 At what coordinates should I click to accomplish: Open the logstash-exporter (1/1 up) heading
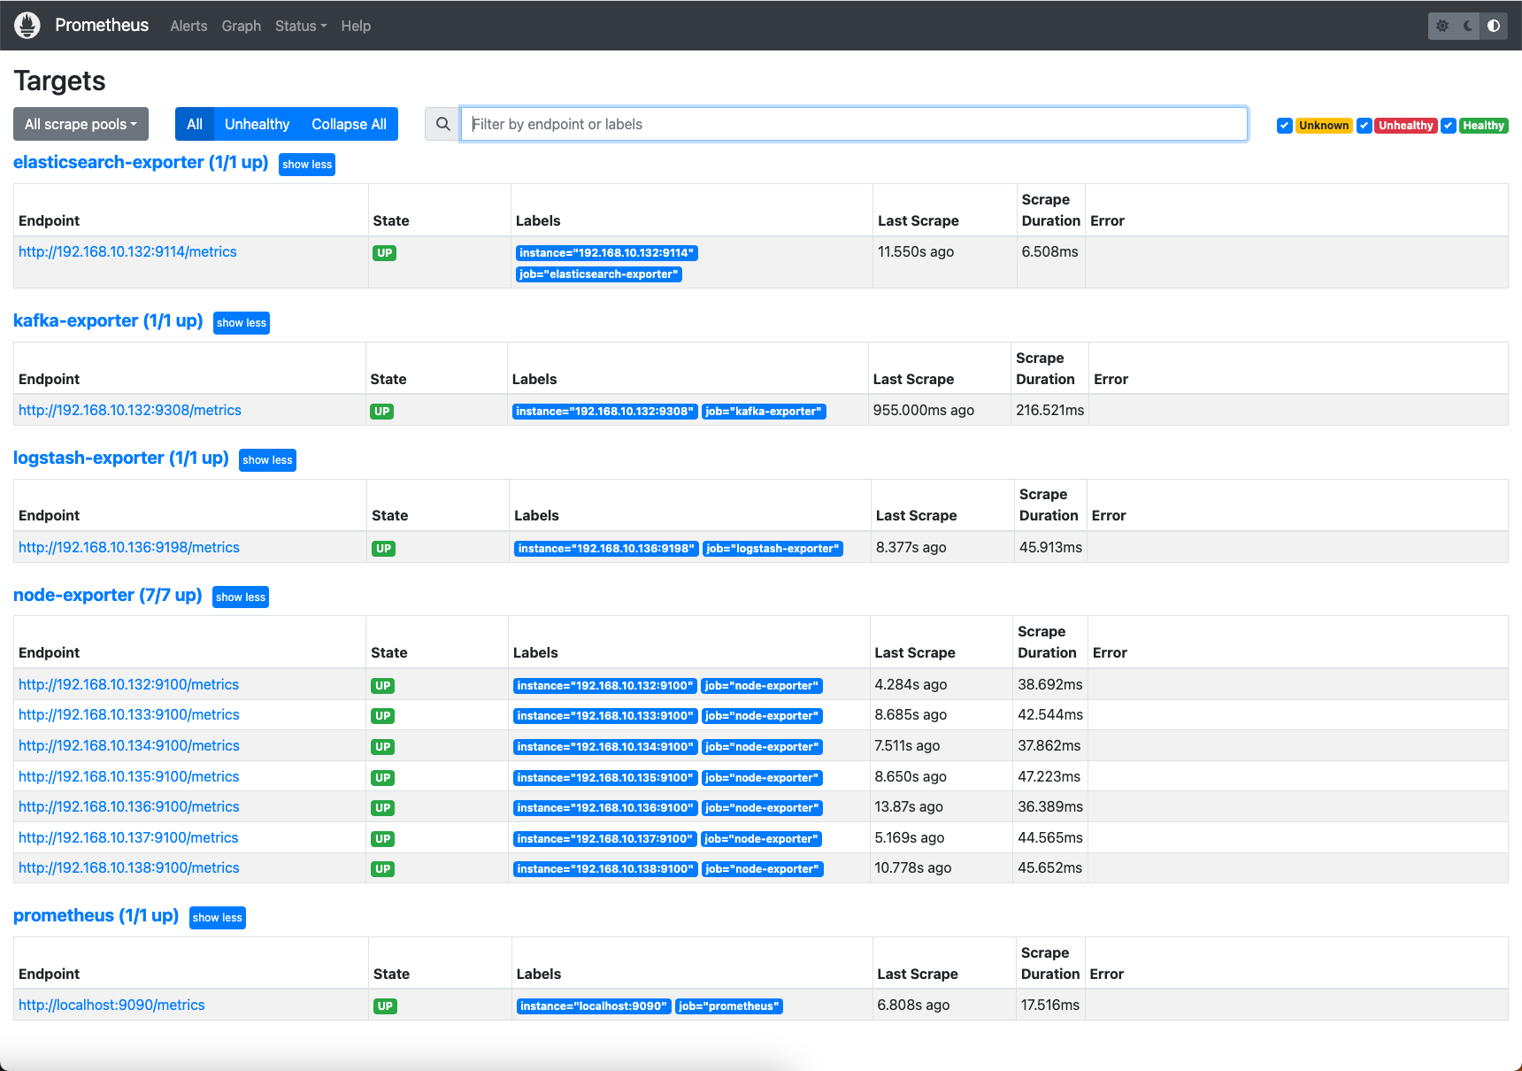click(x=121, y=458)
